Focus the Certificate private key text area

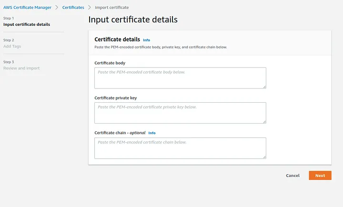tap(180, 113)
